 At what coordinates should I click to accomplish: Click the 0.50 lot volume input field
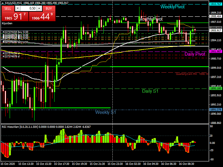coord(29,9)
